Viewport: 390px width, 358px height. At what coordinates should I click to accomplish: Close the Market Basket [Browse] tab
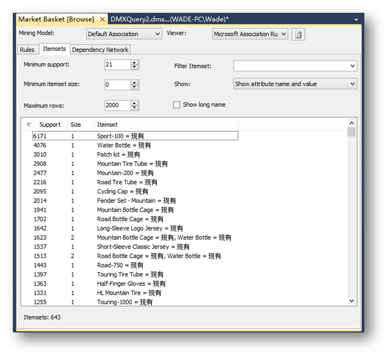coord(102,20)
